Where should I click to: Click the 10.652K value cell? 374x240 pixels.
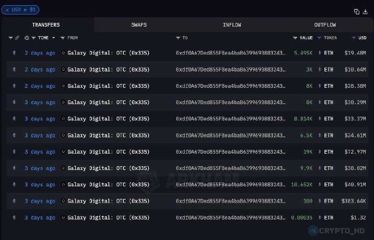point(302,184)
